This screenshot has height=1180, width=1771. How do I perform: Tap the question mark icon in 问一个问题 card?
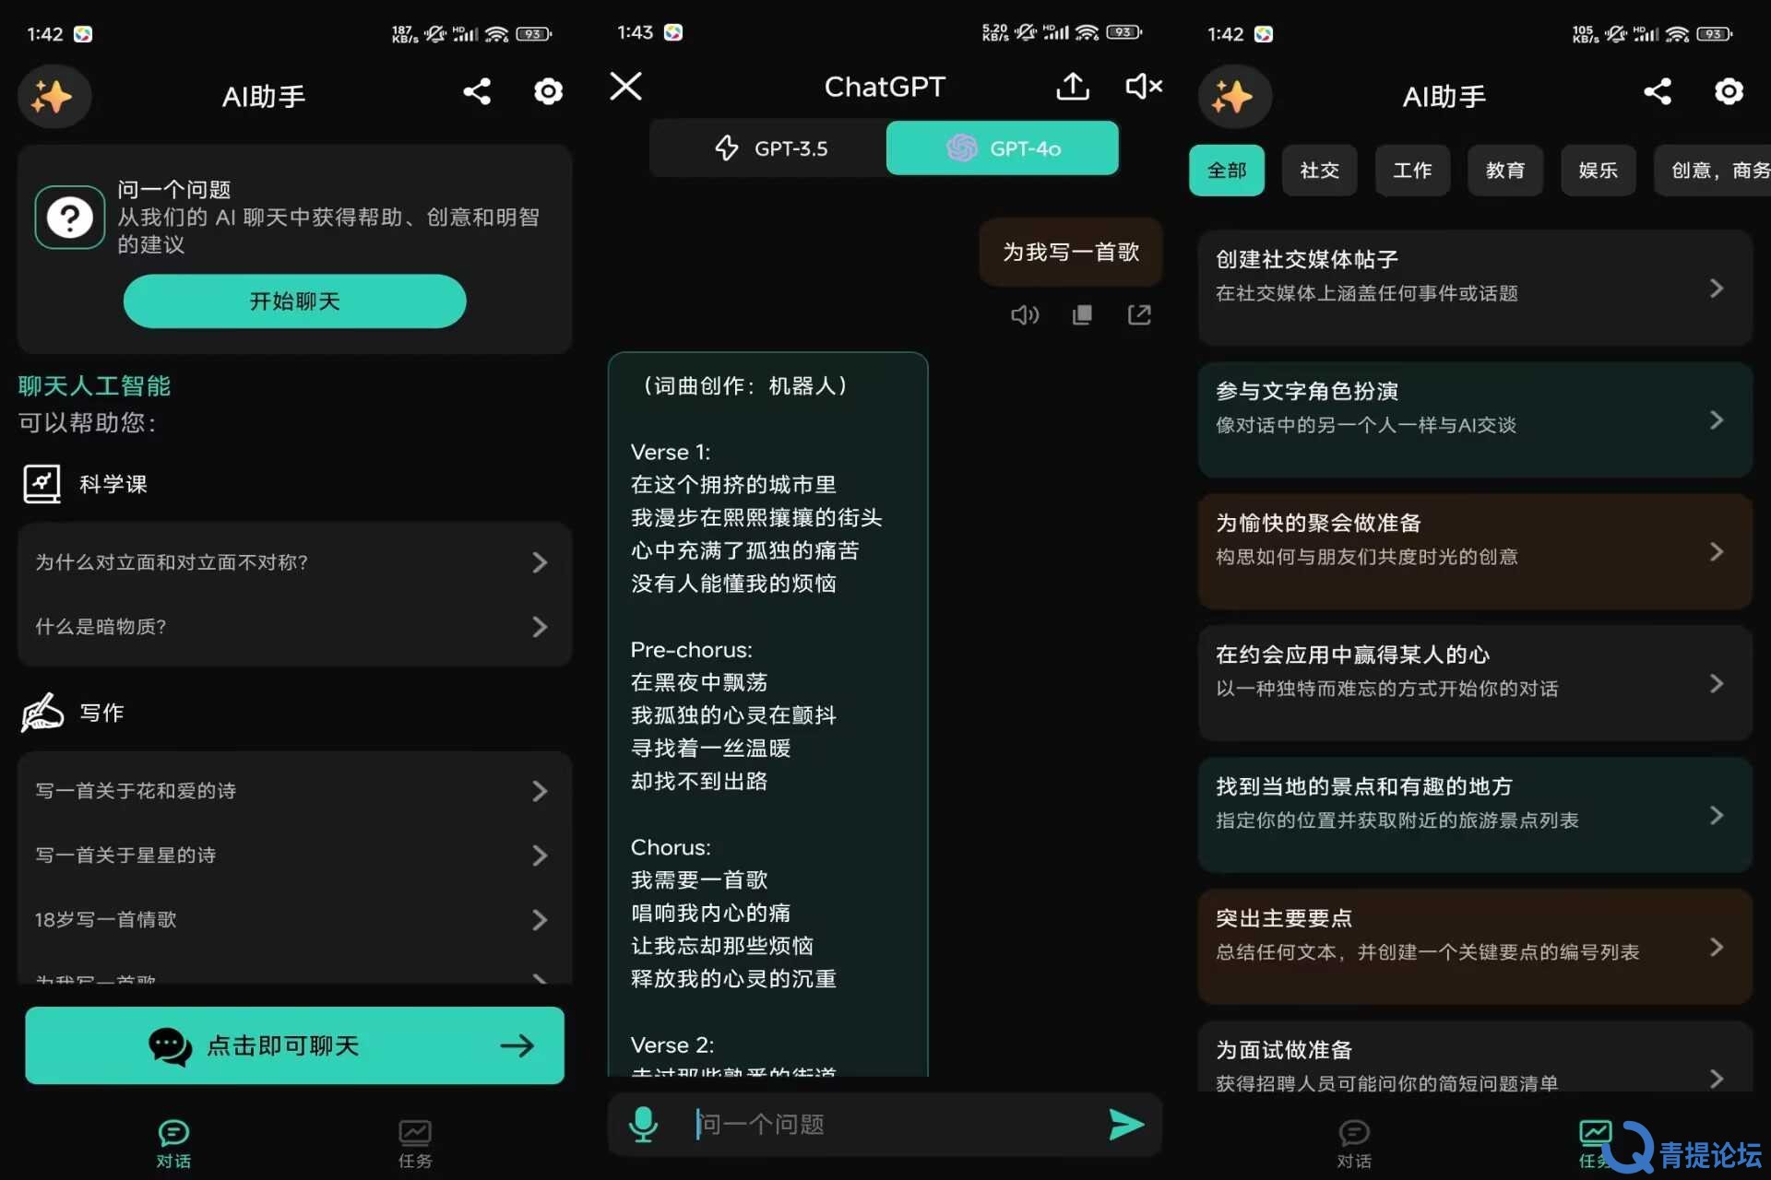click(70, 218)
